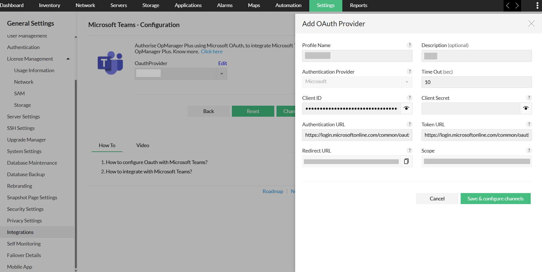Click the Client ID input field

(x=351, y=109)
